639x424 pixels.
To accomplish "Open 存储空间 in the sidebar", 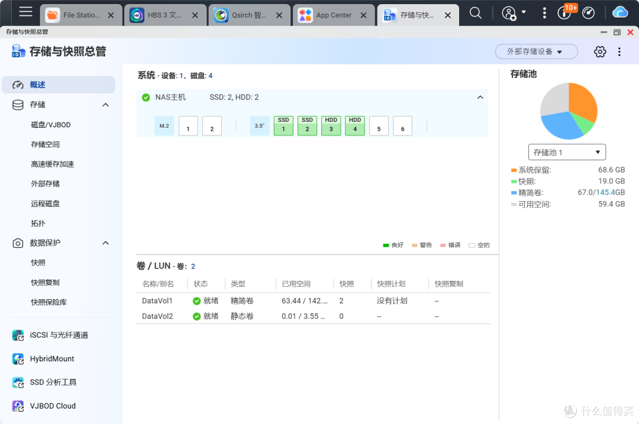I will pyautogui.click(x=45, y=145).
